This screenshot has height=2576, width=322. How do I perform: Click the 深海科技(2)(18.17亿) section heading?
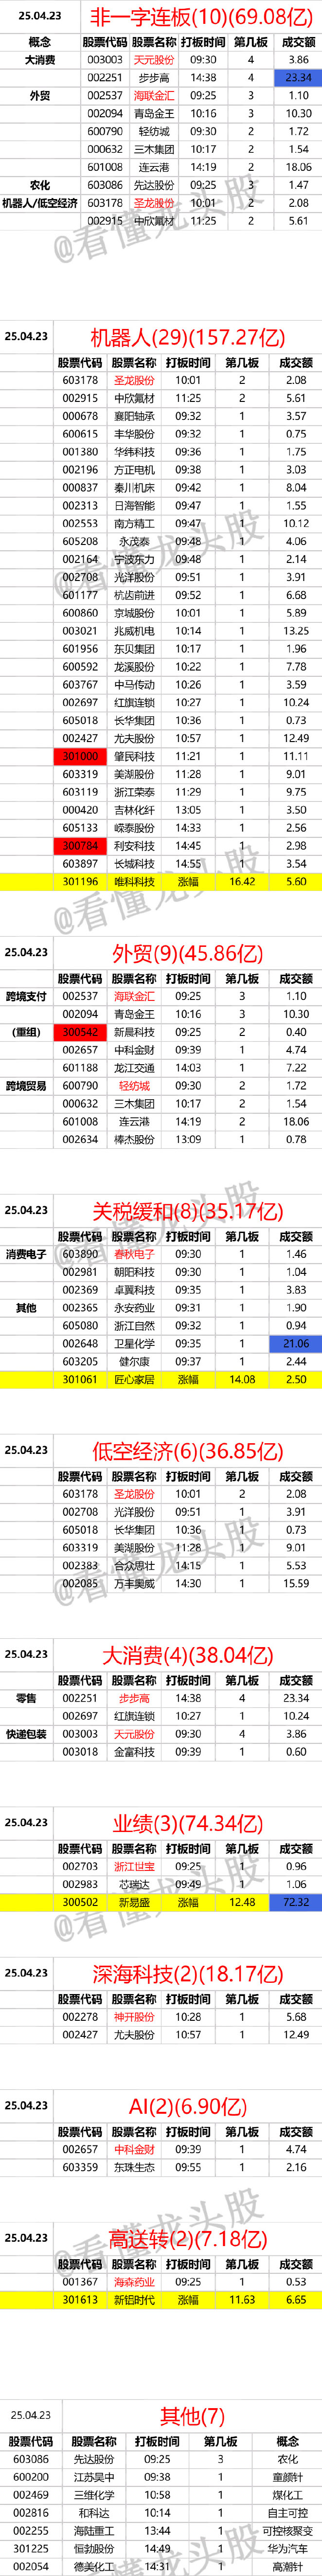click(188, 1974)
